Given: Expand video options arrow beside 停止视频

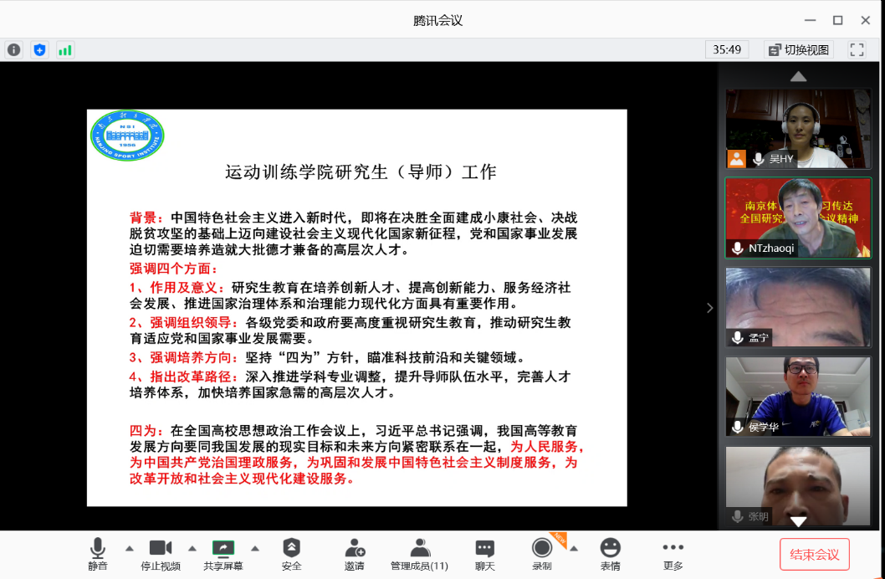Looking at the screenshot, I should [192, 548].
